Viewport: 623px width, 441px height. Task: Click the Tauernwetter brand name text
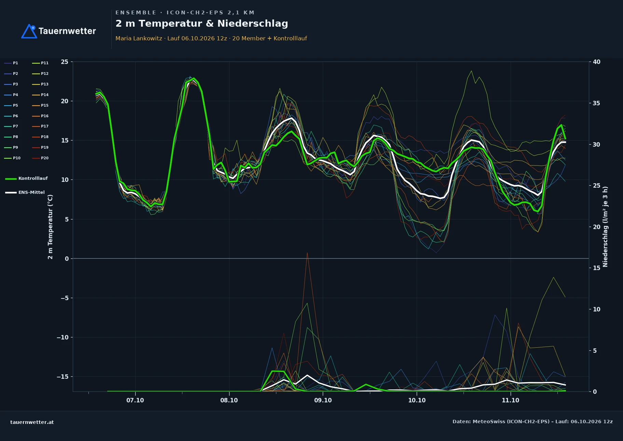tap(67, 31)
